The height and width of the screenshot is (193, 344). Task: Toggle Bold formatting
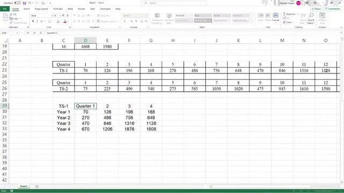pyautogui.click(x=33, y=21)
